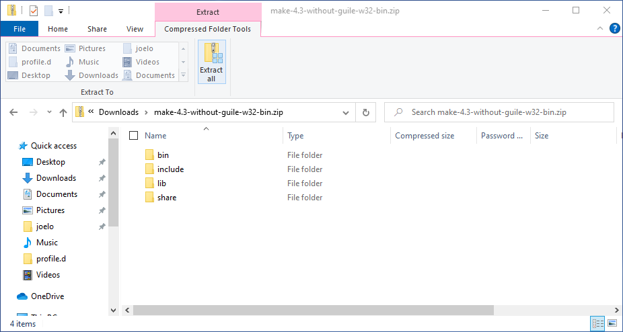623x332 pixels.
Task: Toggle the select all items checkbox
Action: click(133, 136)
